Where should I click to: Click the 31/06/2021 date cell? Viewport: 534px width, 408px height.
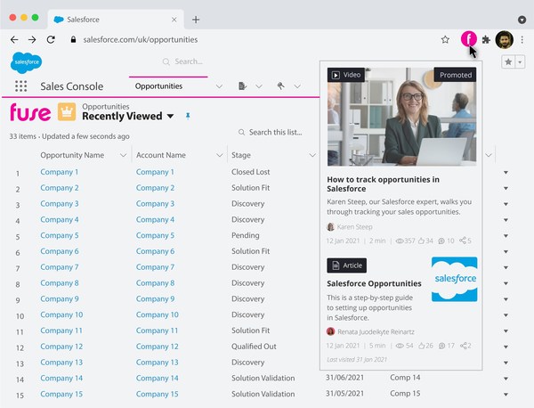point(344,378)
